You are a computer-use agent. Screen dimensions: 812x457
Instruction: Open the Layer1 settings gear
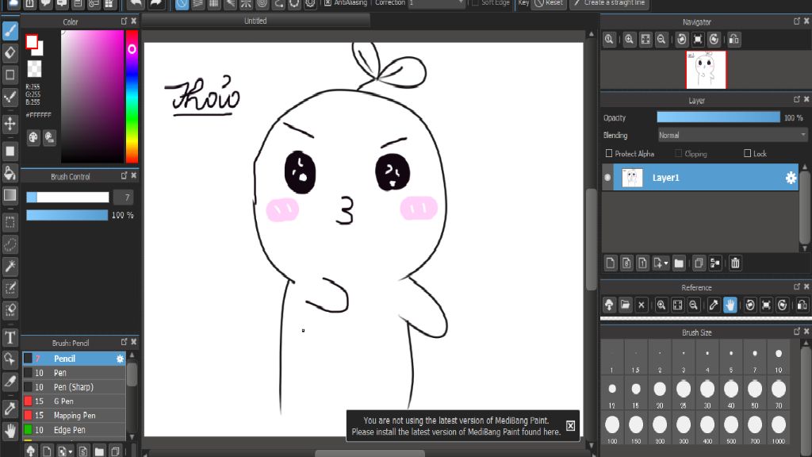791,178
